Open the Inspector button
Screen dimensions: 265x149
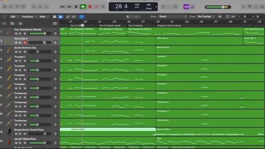[11, 7]
